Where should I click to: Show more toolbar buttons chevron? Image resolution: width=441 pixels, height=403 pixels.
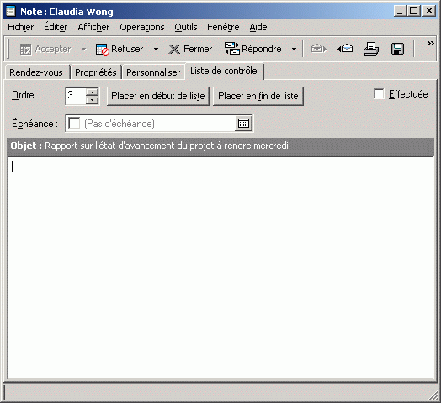430,43
